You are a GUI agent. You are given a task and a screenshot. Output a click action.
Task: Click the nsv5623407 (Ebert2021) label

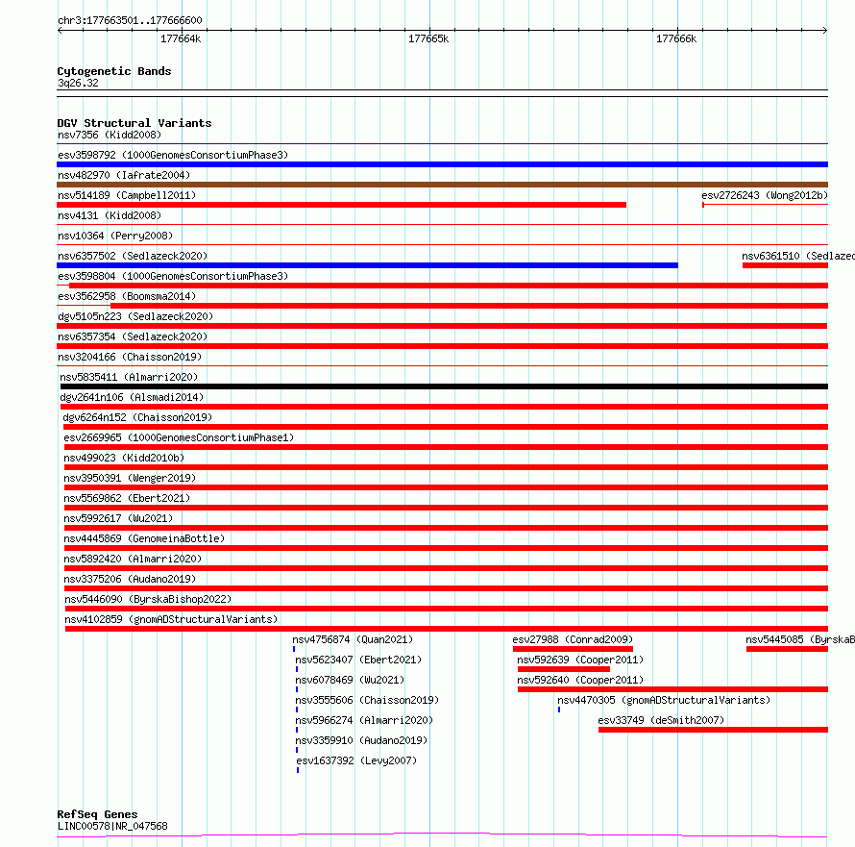tap(358, 660)
